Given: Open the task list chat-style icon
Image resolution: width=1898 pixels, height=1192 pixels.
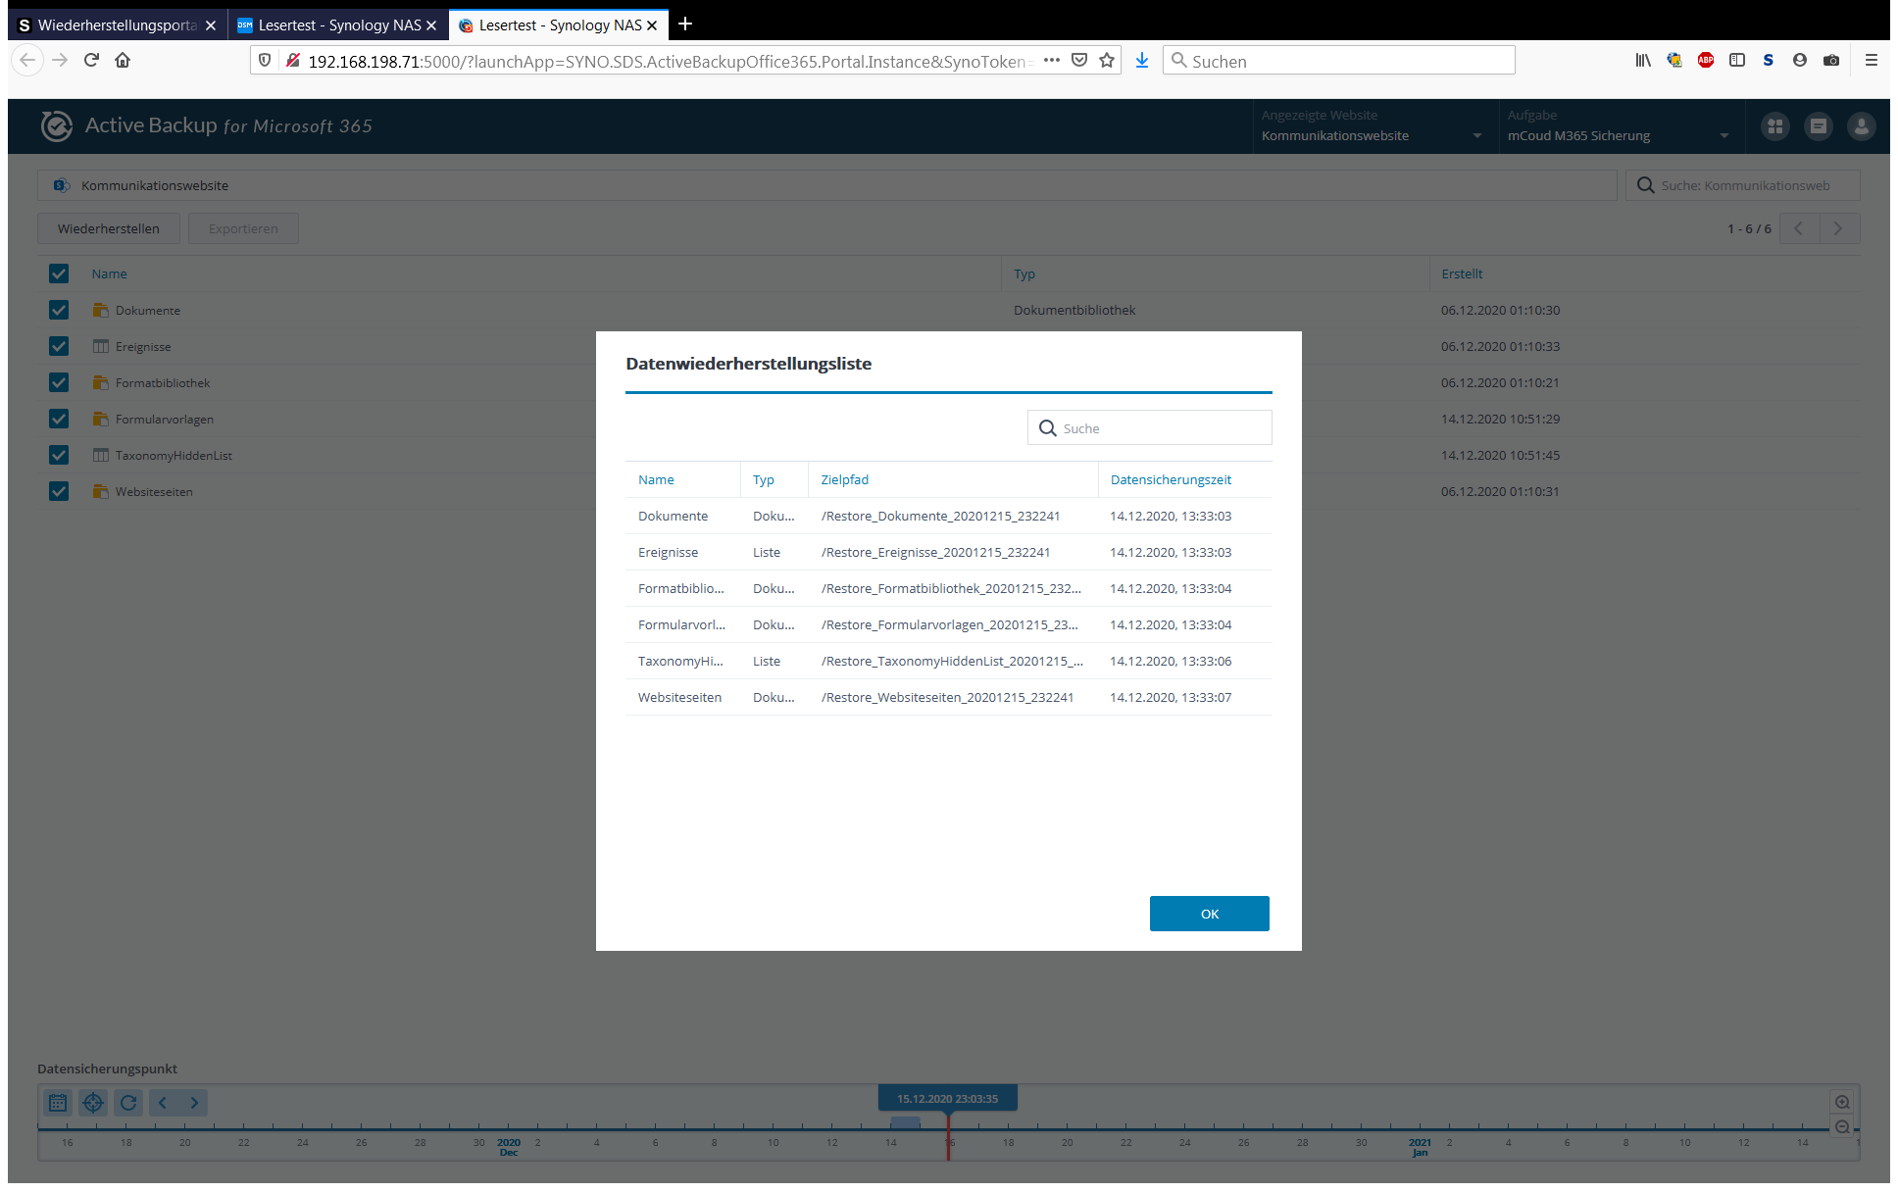Looking at the screenshot, I should tap(1818, 126).
